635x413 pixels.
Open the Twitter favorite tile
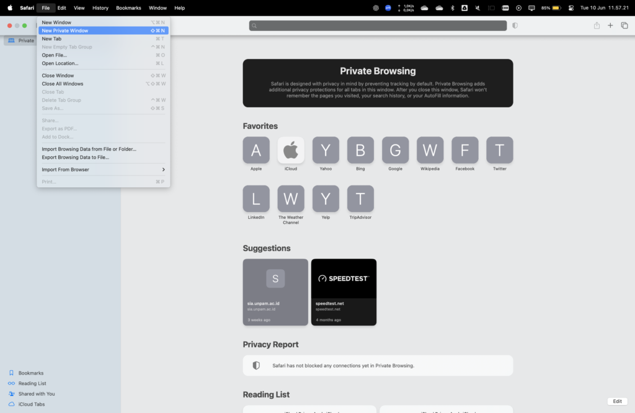[x=500, y=150]
